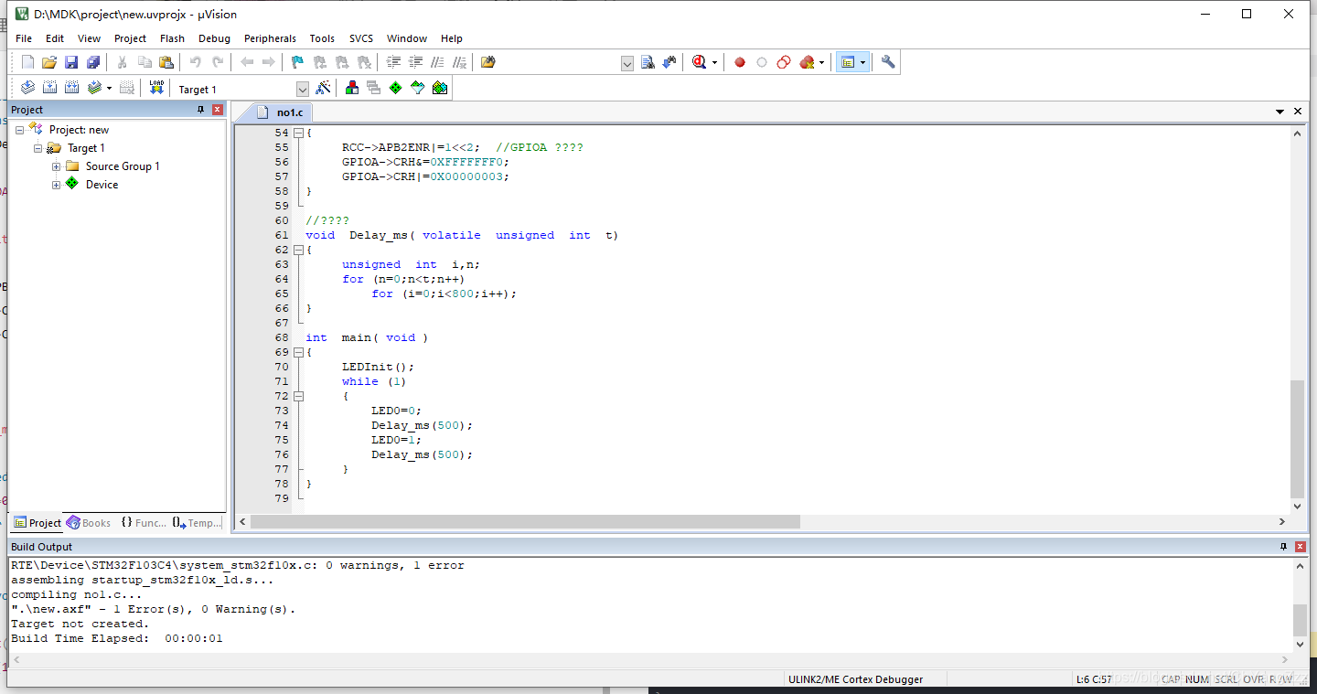Switch to the Functions panel tab
The width and height of the screenshot is (1317, 694).
[x=145, y=523]
